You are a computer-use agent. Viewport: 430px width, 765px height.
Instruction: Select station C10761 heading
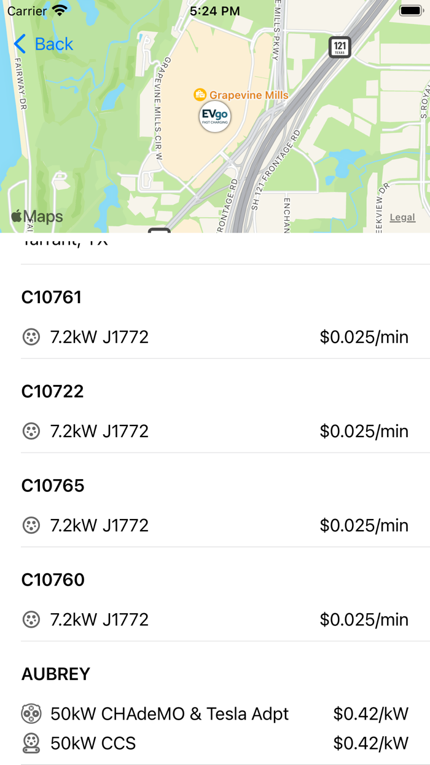pos(53,297)
